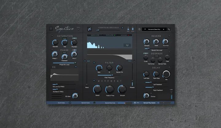221x128 pixels.
Task: Adjust the Left Feedback delay slider
Action: 157,82
